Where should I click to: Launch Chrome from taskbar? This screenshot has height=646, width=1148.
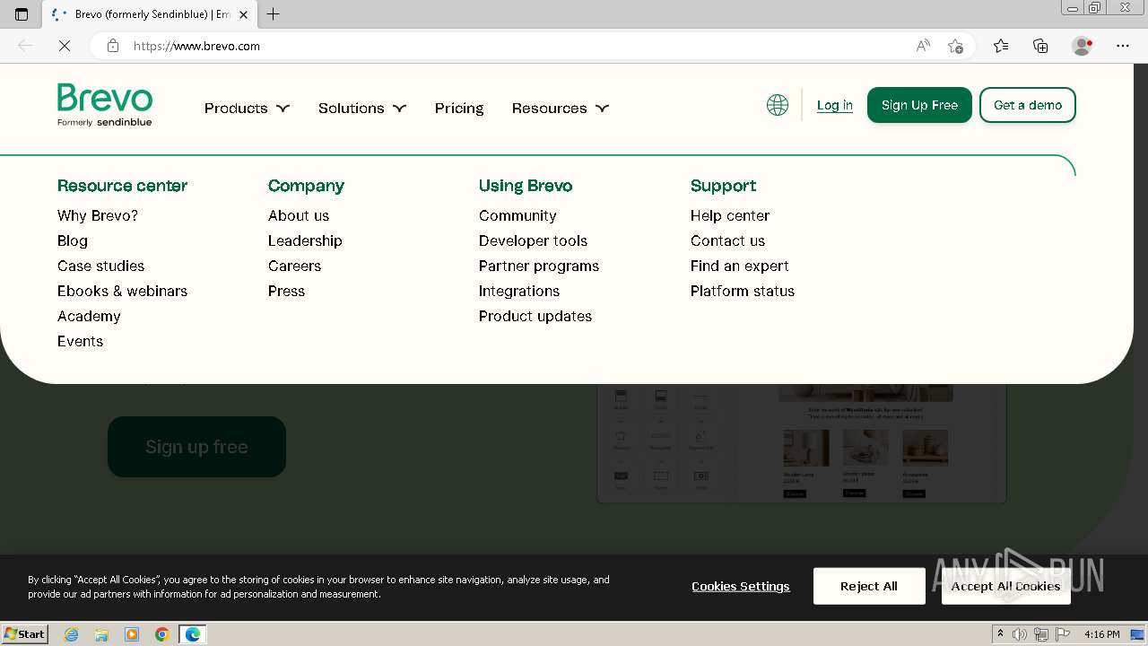pyautogui.click(x=162, y=634)
